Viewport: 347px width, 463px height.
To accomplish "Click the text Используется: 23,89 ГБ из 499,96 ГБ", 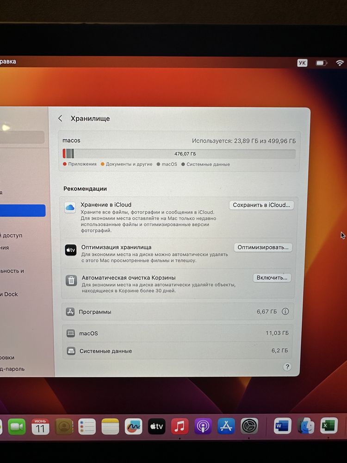I will point(244,141).
